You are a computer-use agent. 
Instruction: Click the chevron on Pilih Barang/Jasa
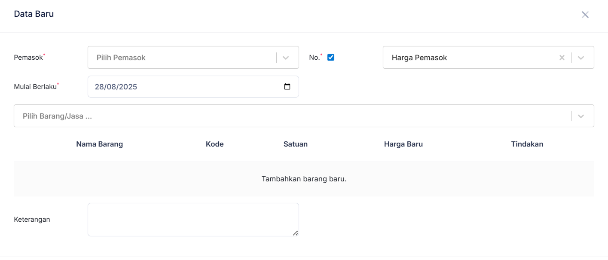(581, 116)
